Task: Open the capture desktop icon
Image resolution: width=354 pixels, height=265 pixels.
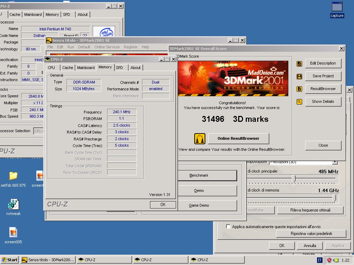Action: [337, 10]
